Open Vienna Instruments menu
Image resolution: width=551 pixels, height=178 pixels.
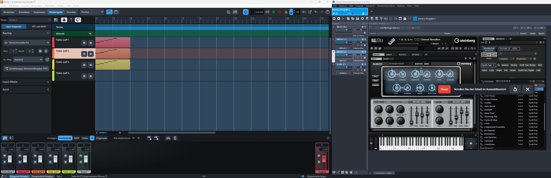click(385, 6)
